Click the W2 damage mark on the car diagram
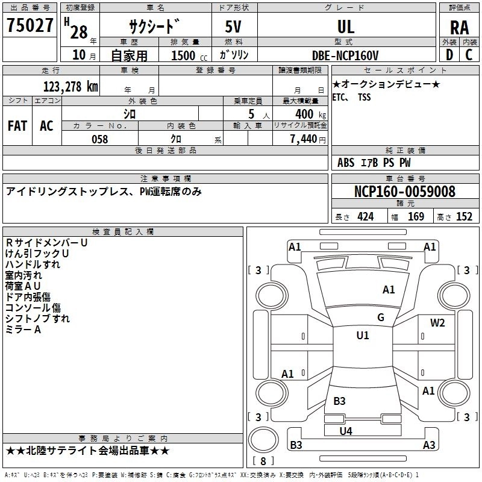This screenshot has height=482, width=482. pyautogui.click(x=437, y=323)
